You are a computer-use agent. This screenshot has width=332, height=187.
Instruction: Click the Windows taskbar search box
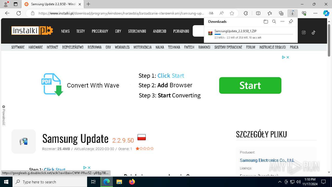coord(50,182)
